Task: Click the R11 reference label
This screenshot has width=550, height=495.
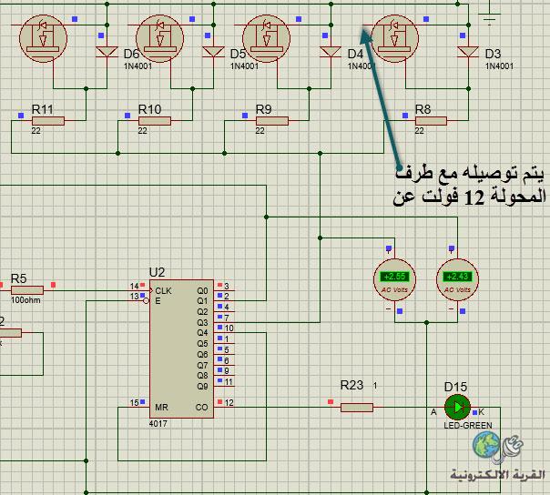Action: (43, 109)
